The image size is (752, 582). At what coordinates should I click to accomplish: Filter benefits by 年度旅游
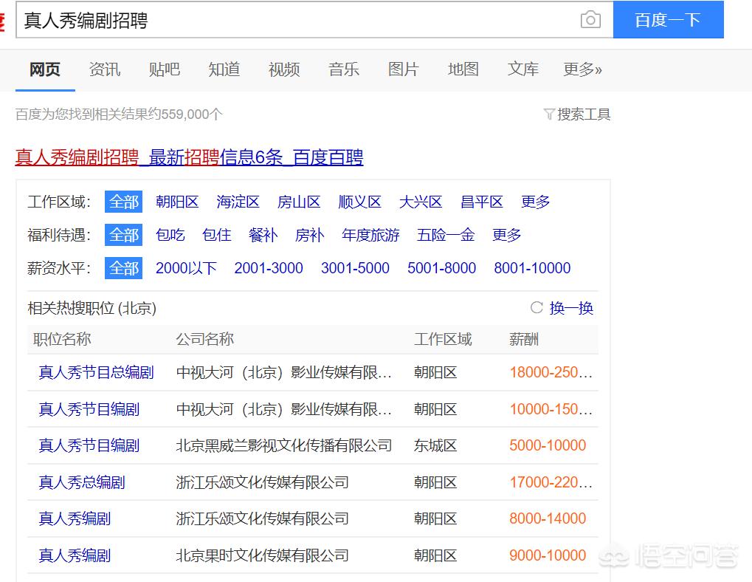(370, 235)
